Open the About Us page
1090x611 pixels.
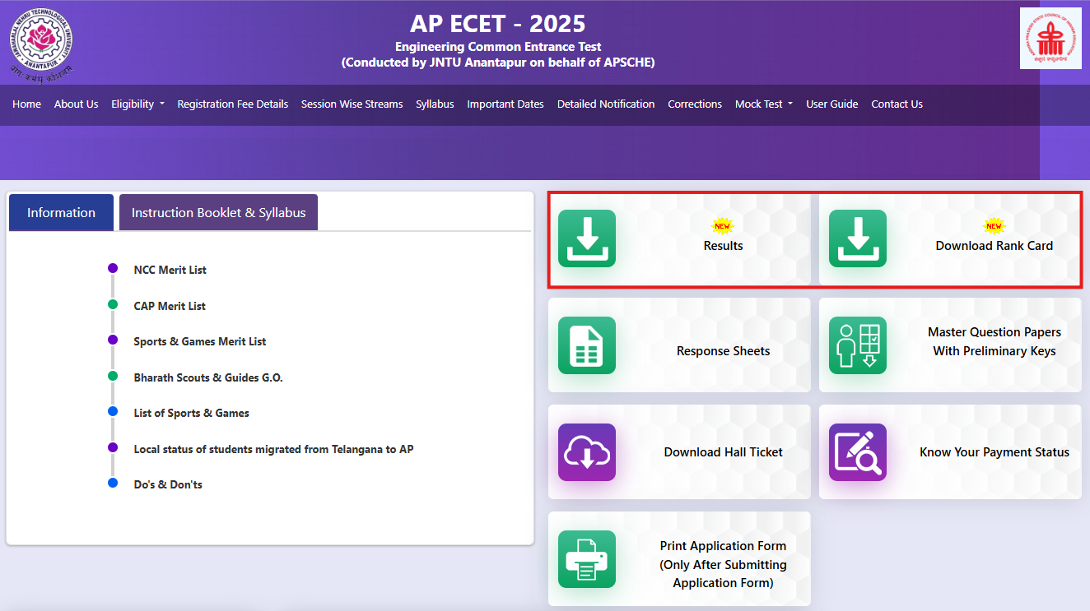[76, 104]
